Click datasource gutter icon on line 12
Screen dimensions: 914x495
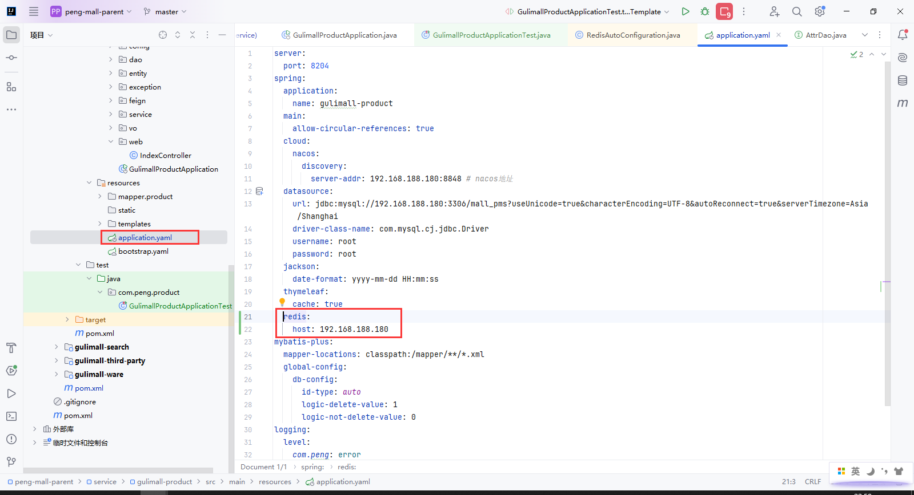click(x=259, y=191)
